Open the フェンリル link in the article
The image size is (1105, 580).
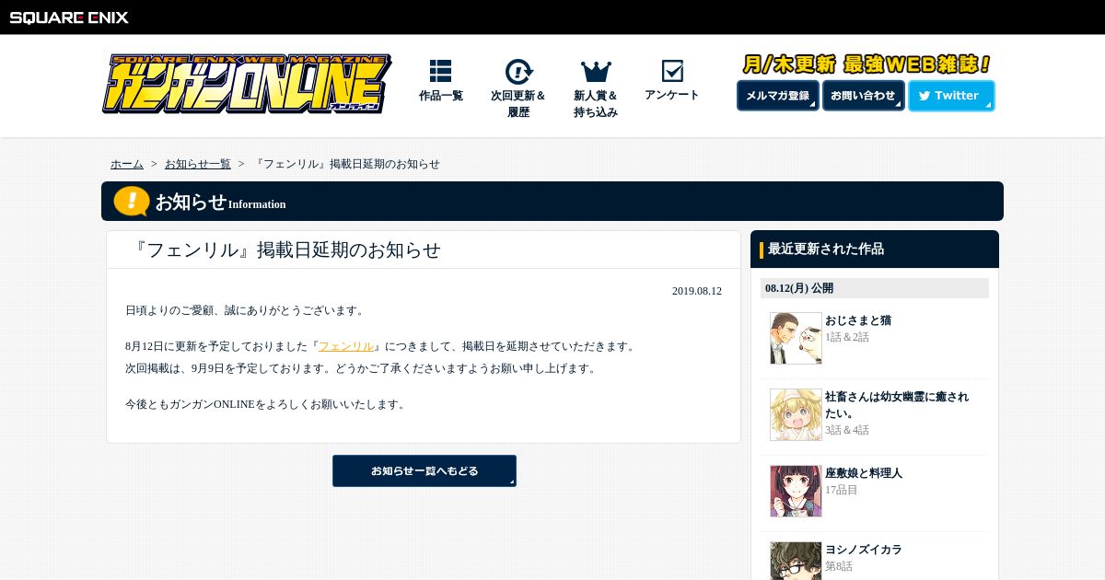346,346
